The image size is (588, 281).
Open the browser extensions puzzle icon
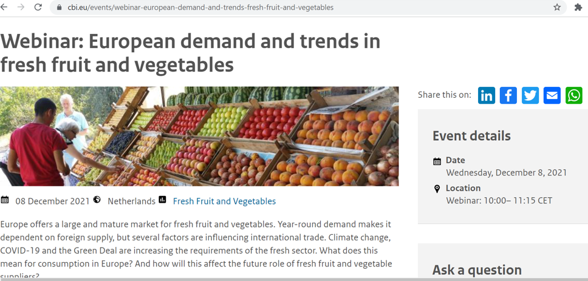pyautogui.click(x=578, y=7)
